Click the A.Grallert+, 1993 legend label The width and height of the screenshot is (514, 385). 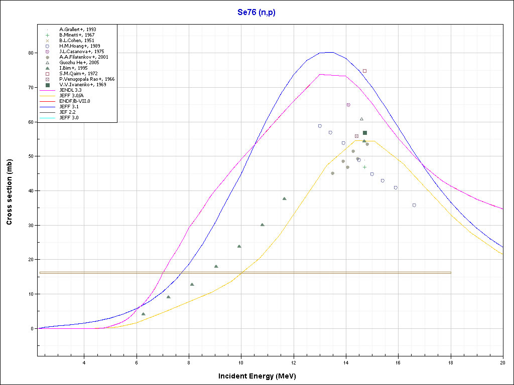(77, 30)
